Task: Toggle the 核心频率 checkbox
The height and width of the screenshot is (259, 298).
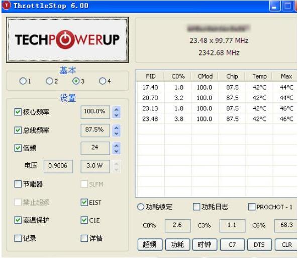Action: [18, 112]
